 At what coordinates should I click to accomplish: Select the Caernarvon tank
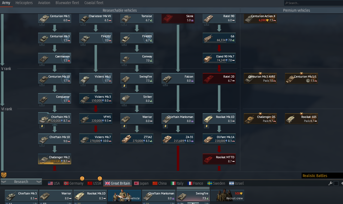pos(54,58)
